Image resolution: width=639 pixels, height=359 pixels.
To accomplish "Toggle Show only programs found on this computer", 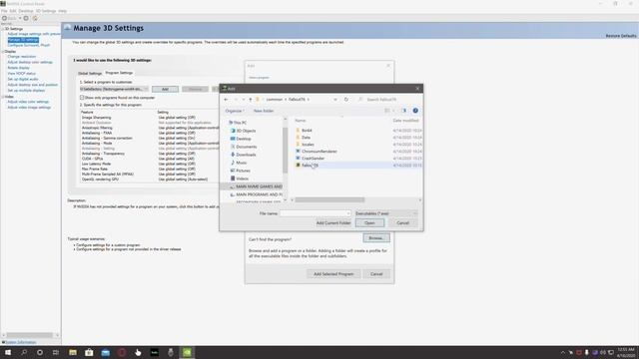I will [x=82, y=98].
